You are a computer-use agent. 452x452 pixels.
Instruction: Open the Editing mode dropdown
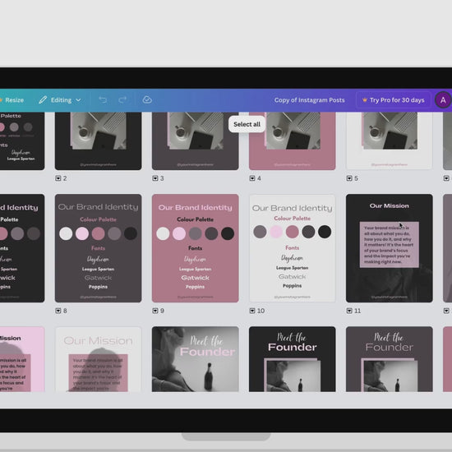tap(60, 100)
